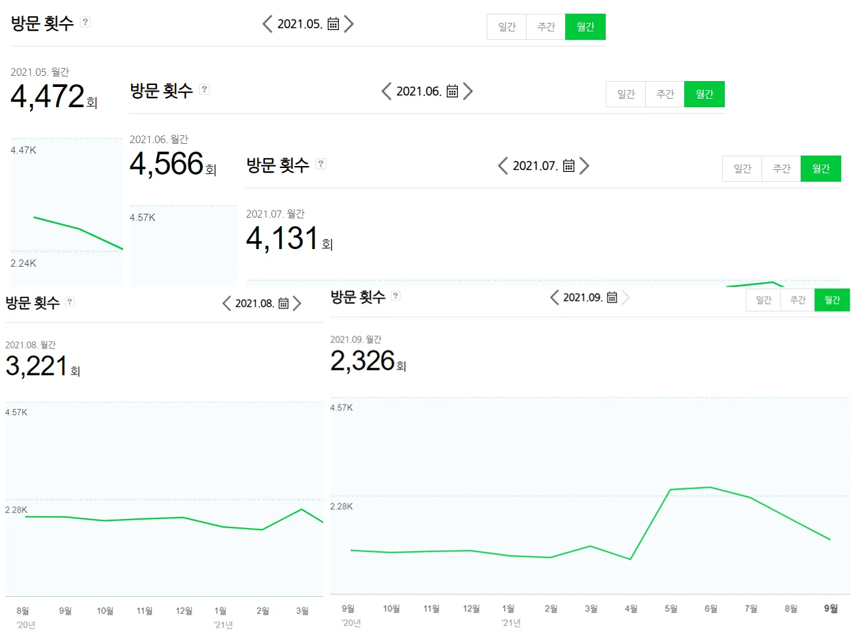853x638 pixels.
Task: Select 일간 tab in the 2021.05 panel
Action: (x=507, y=27)
